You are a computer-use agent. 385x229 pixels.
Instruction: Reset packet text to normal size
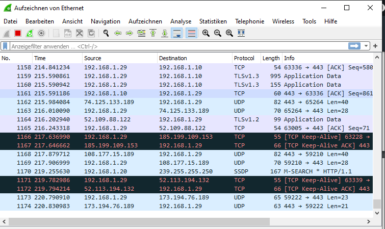pyautogui.click(x=229, y=33)
